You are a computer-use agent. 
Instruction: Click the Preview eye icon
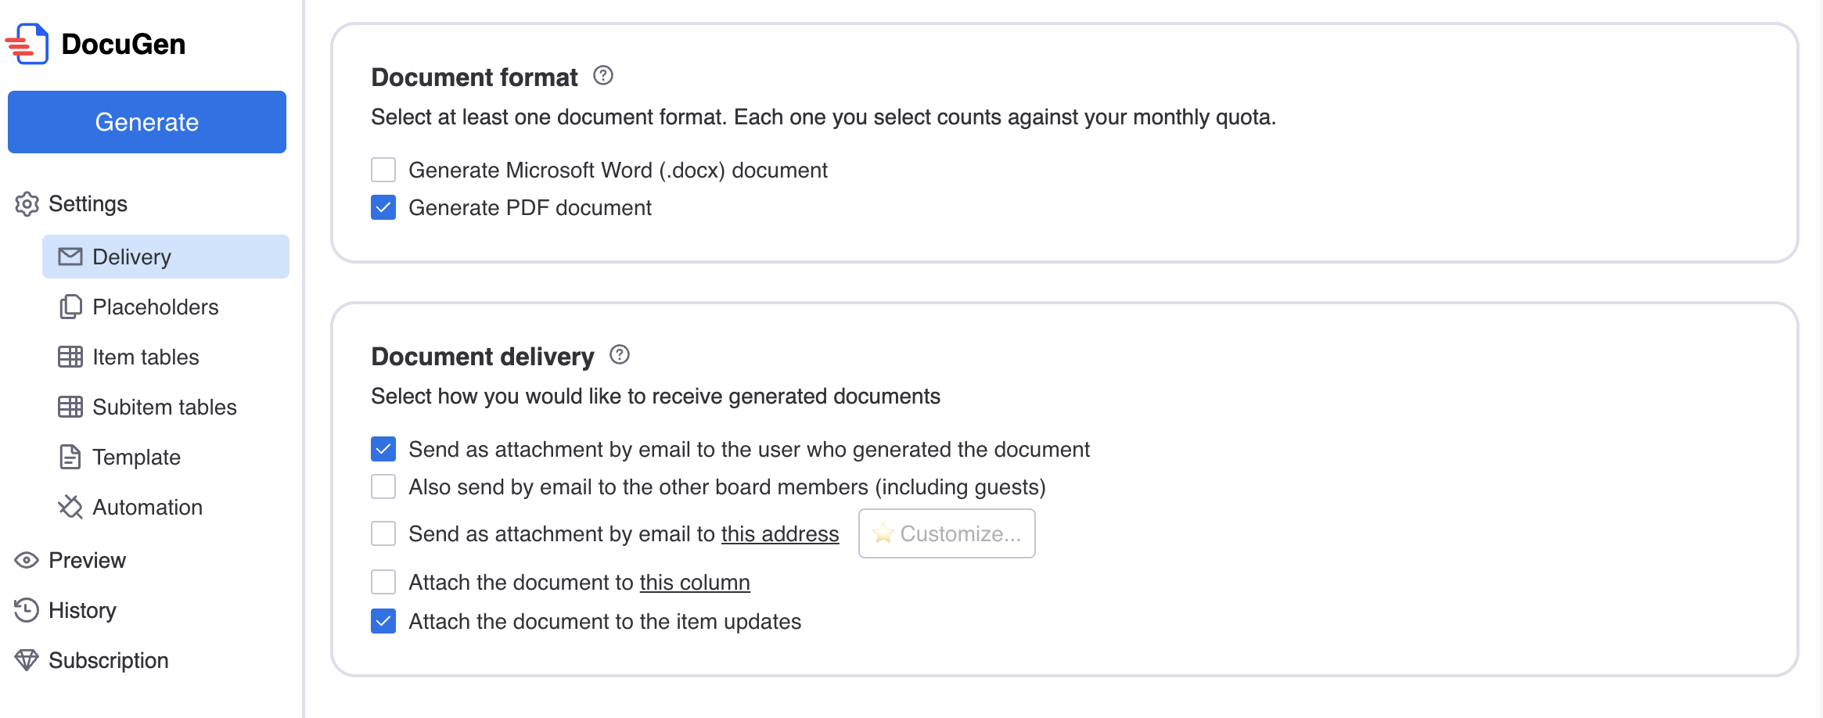click(27, 560)
